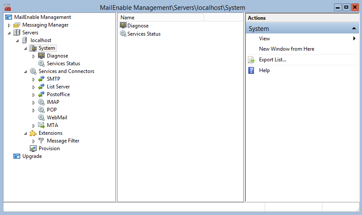The image size is (362, 215).
Task: Select "Provision" tree label
Action: pyautogui.click(x=49, y=148)
